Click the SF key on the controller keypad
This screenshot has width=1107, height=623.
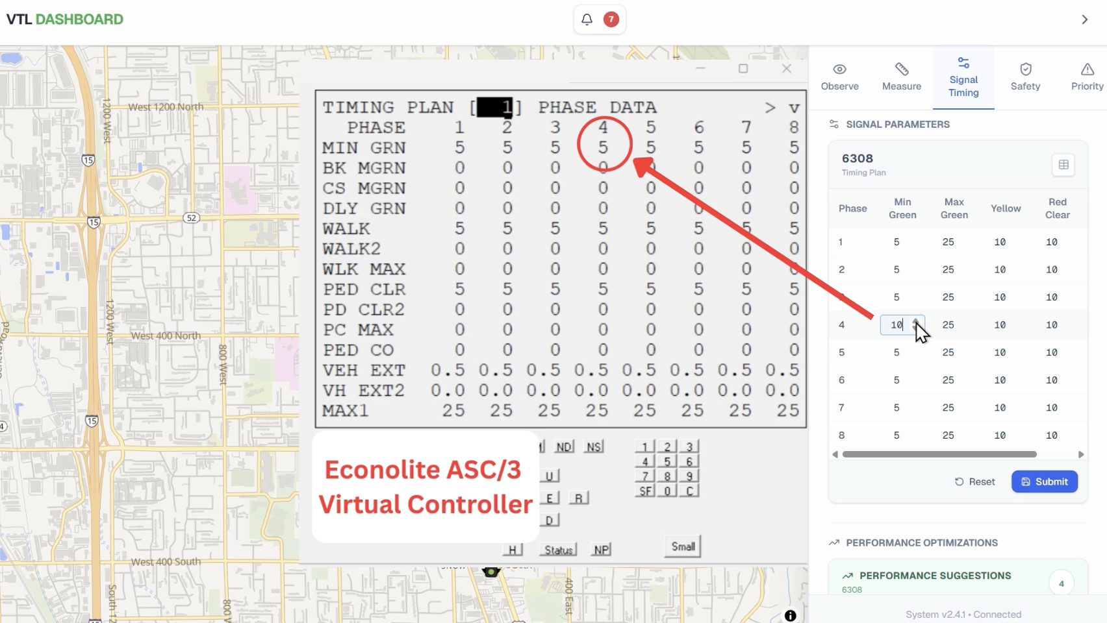point(644,491)
